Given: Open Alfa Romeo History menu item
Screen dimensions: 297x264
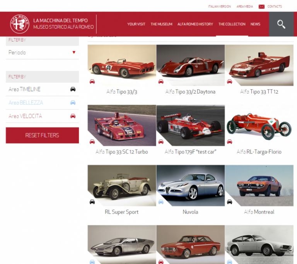Looking at the screenshot, I should coord(195,24).
